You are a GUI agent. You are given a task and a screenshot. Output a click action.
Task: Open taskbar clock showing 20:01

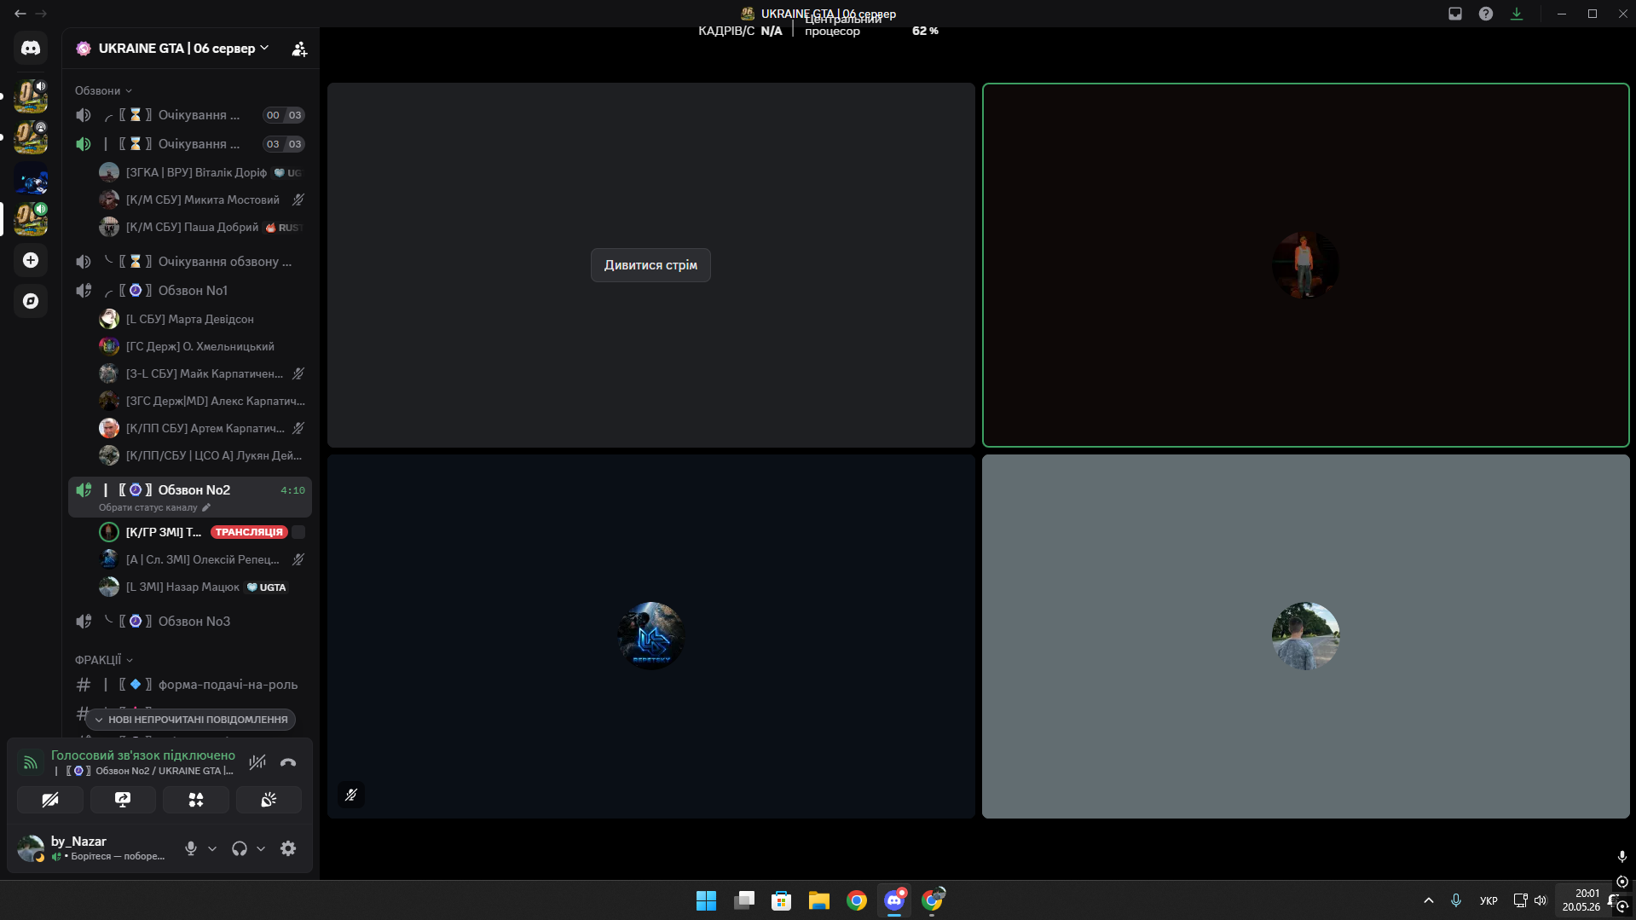[1581, 900]
